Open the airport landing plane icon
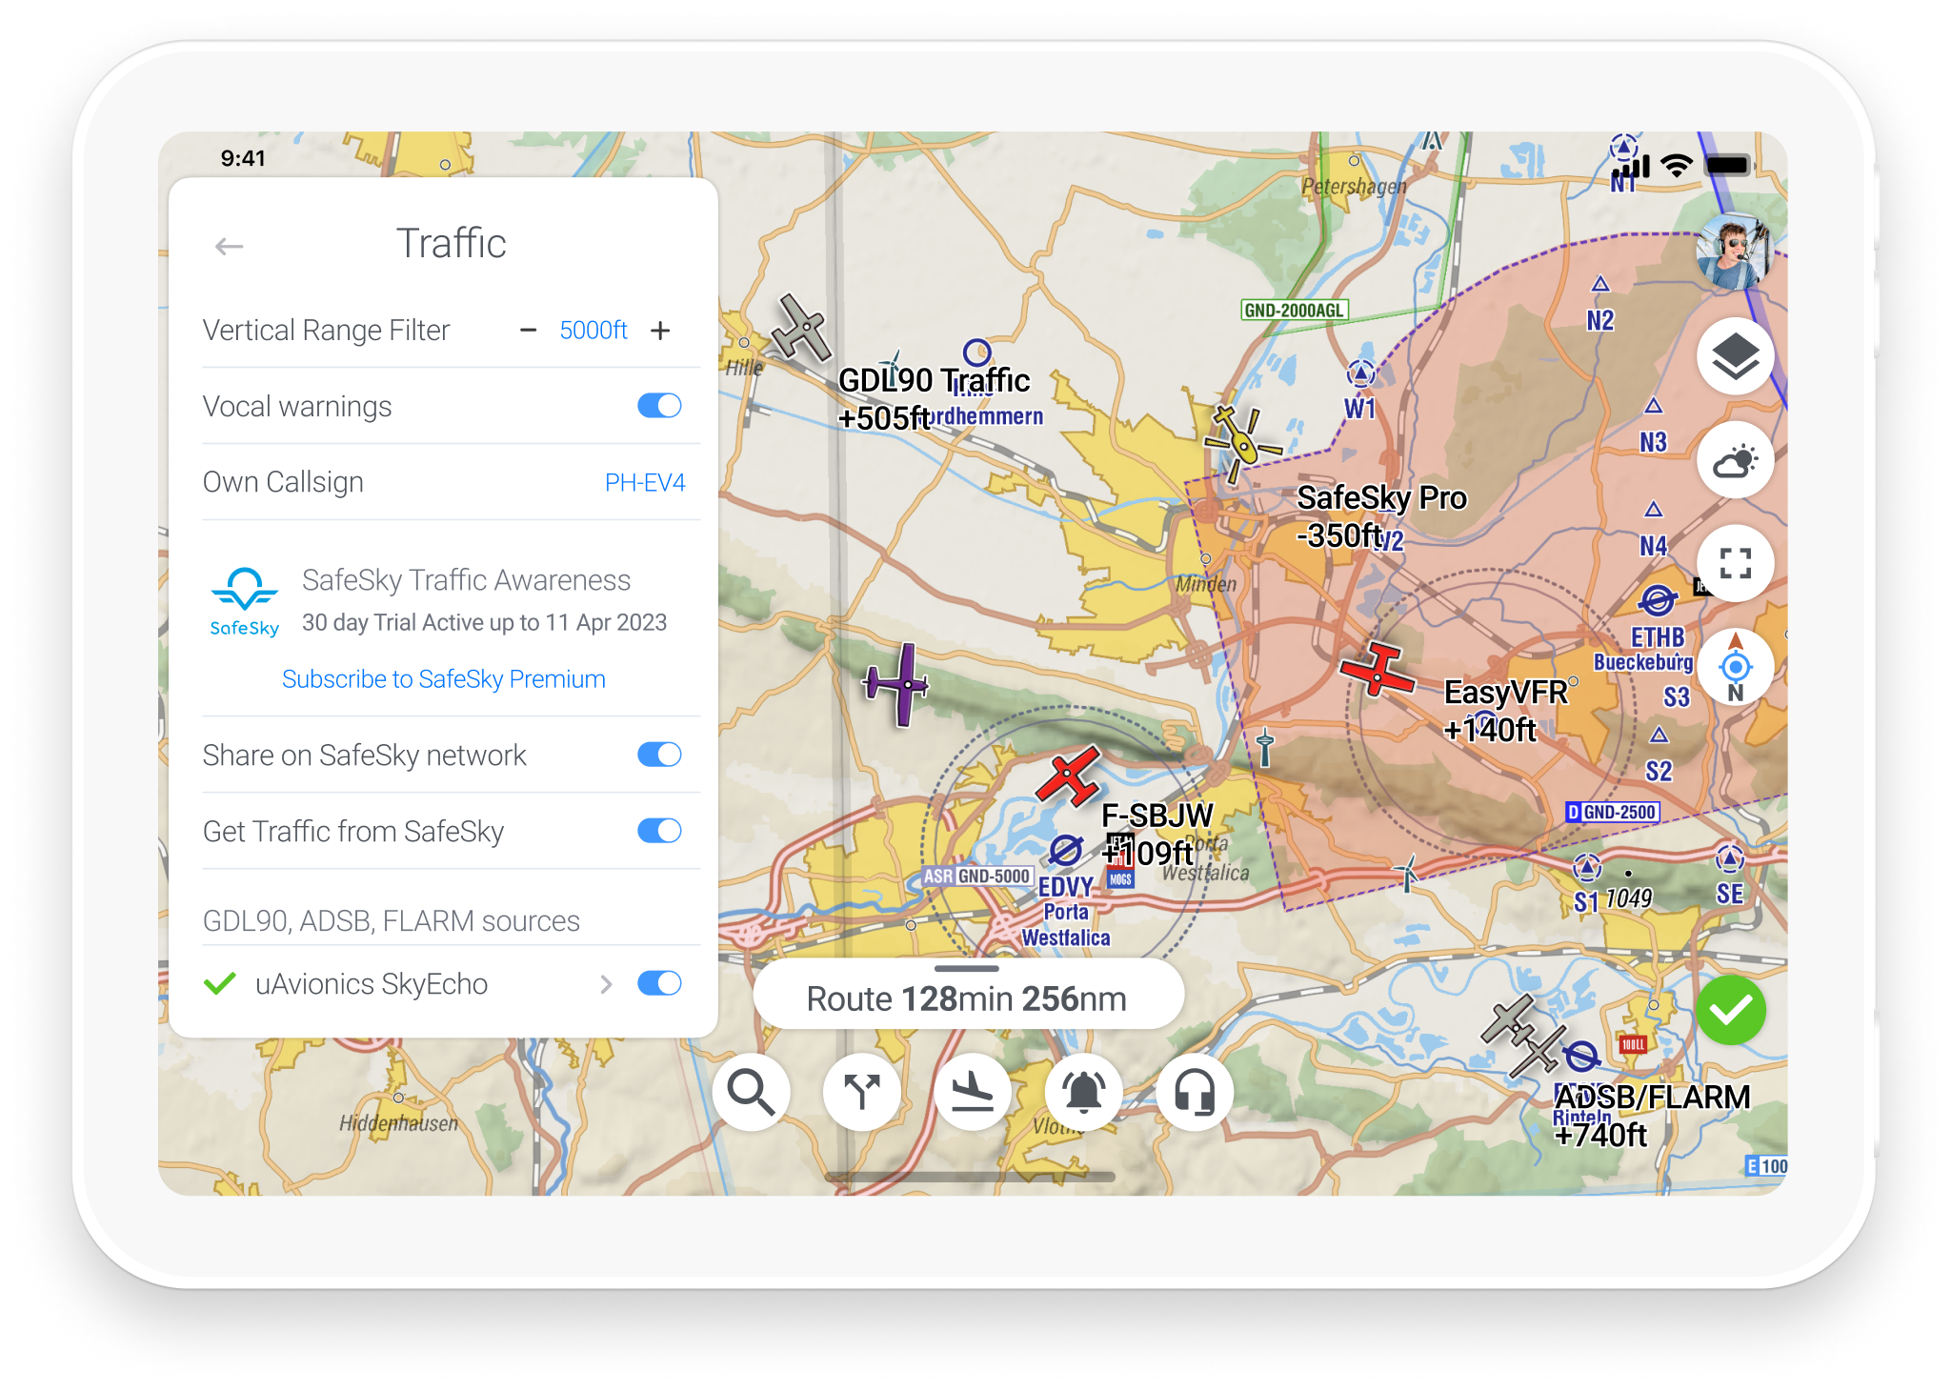1951x1391 pixels. [x=973, y=1092]
